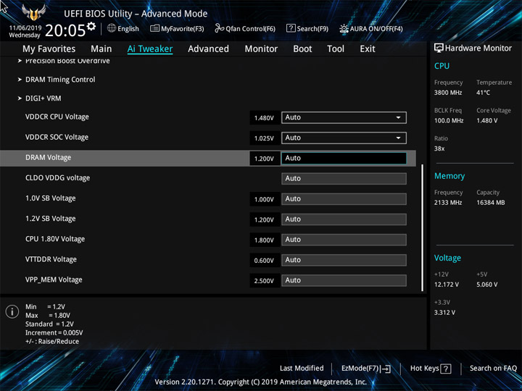Click the Search(F9) question icon
This screenshot has height=391, width=522.
coord(291,28)
